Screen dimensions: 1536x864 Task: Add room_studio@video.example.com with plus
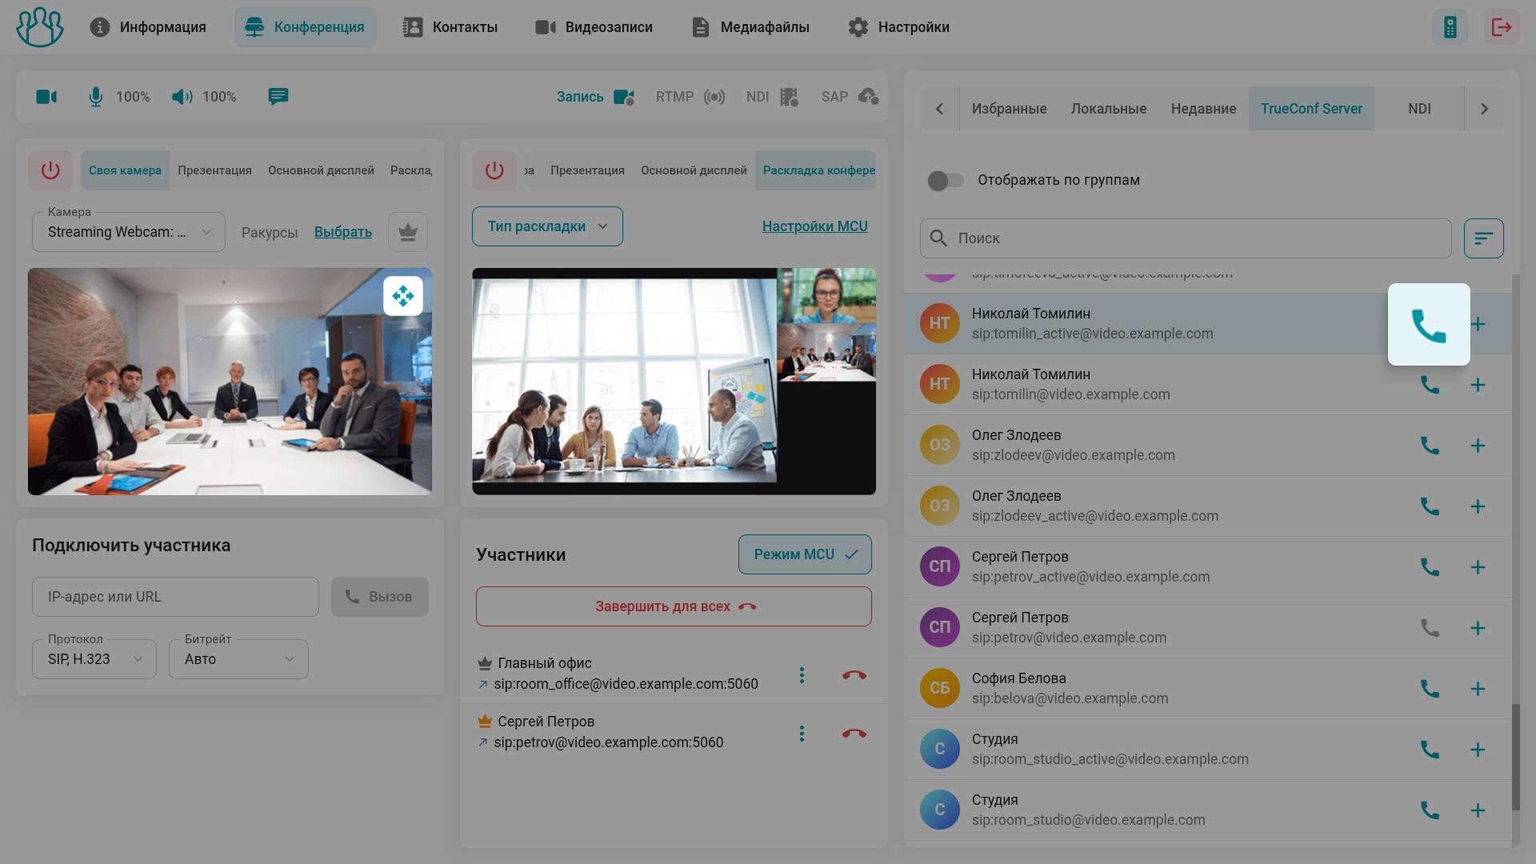(x=1478, y=810)
